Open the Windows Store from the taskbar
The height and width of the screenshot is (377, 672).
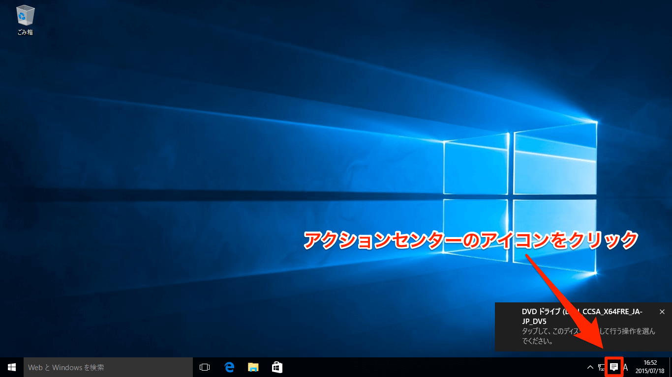(277, 367)
